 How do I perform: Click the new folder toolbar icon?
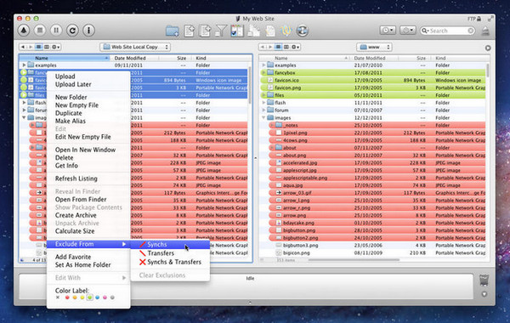(173, 31)
